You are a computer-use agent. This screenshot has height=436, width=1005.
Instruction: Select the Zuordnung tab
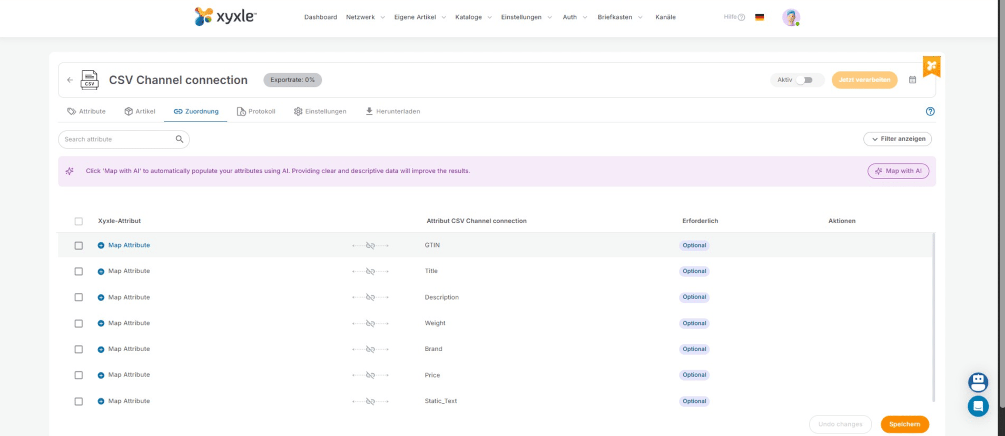[196, 111]
